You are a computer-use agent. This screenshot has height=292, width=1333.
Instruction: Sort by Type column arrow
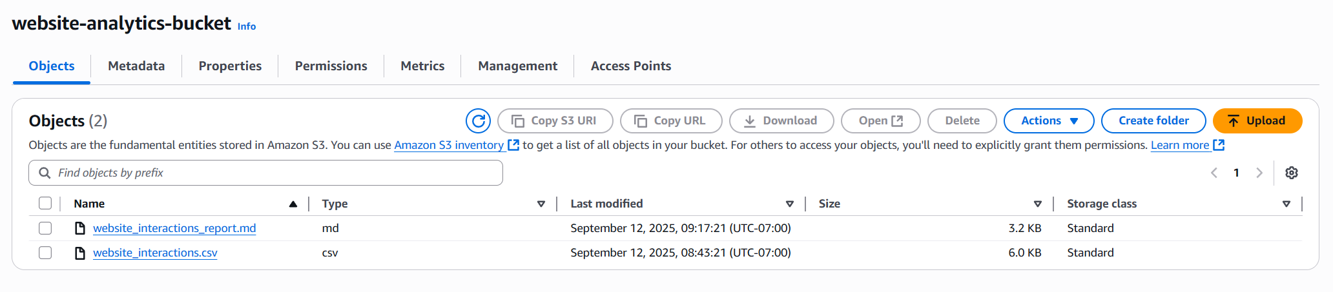(541, 204)
